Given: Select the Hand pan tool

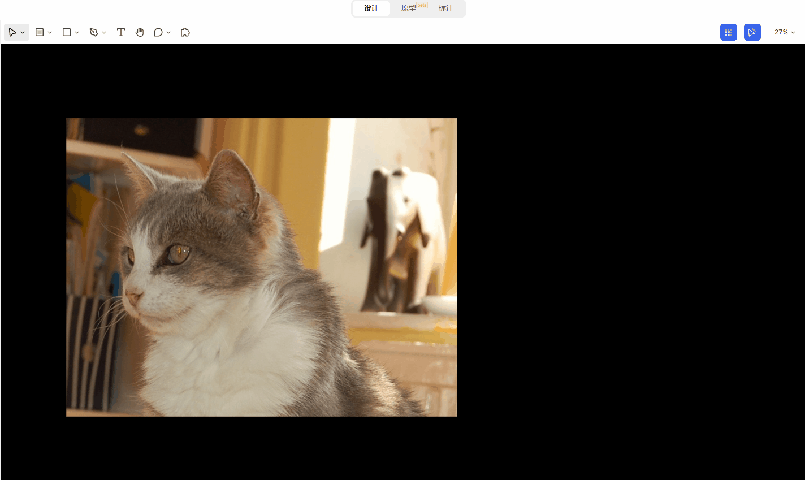Looking at the screenshot, I should point(140,32).
